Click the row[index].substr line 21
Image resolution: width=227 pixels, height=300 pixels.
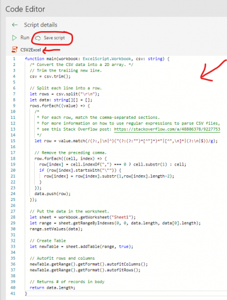[109, 176]
